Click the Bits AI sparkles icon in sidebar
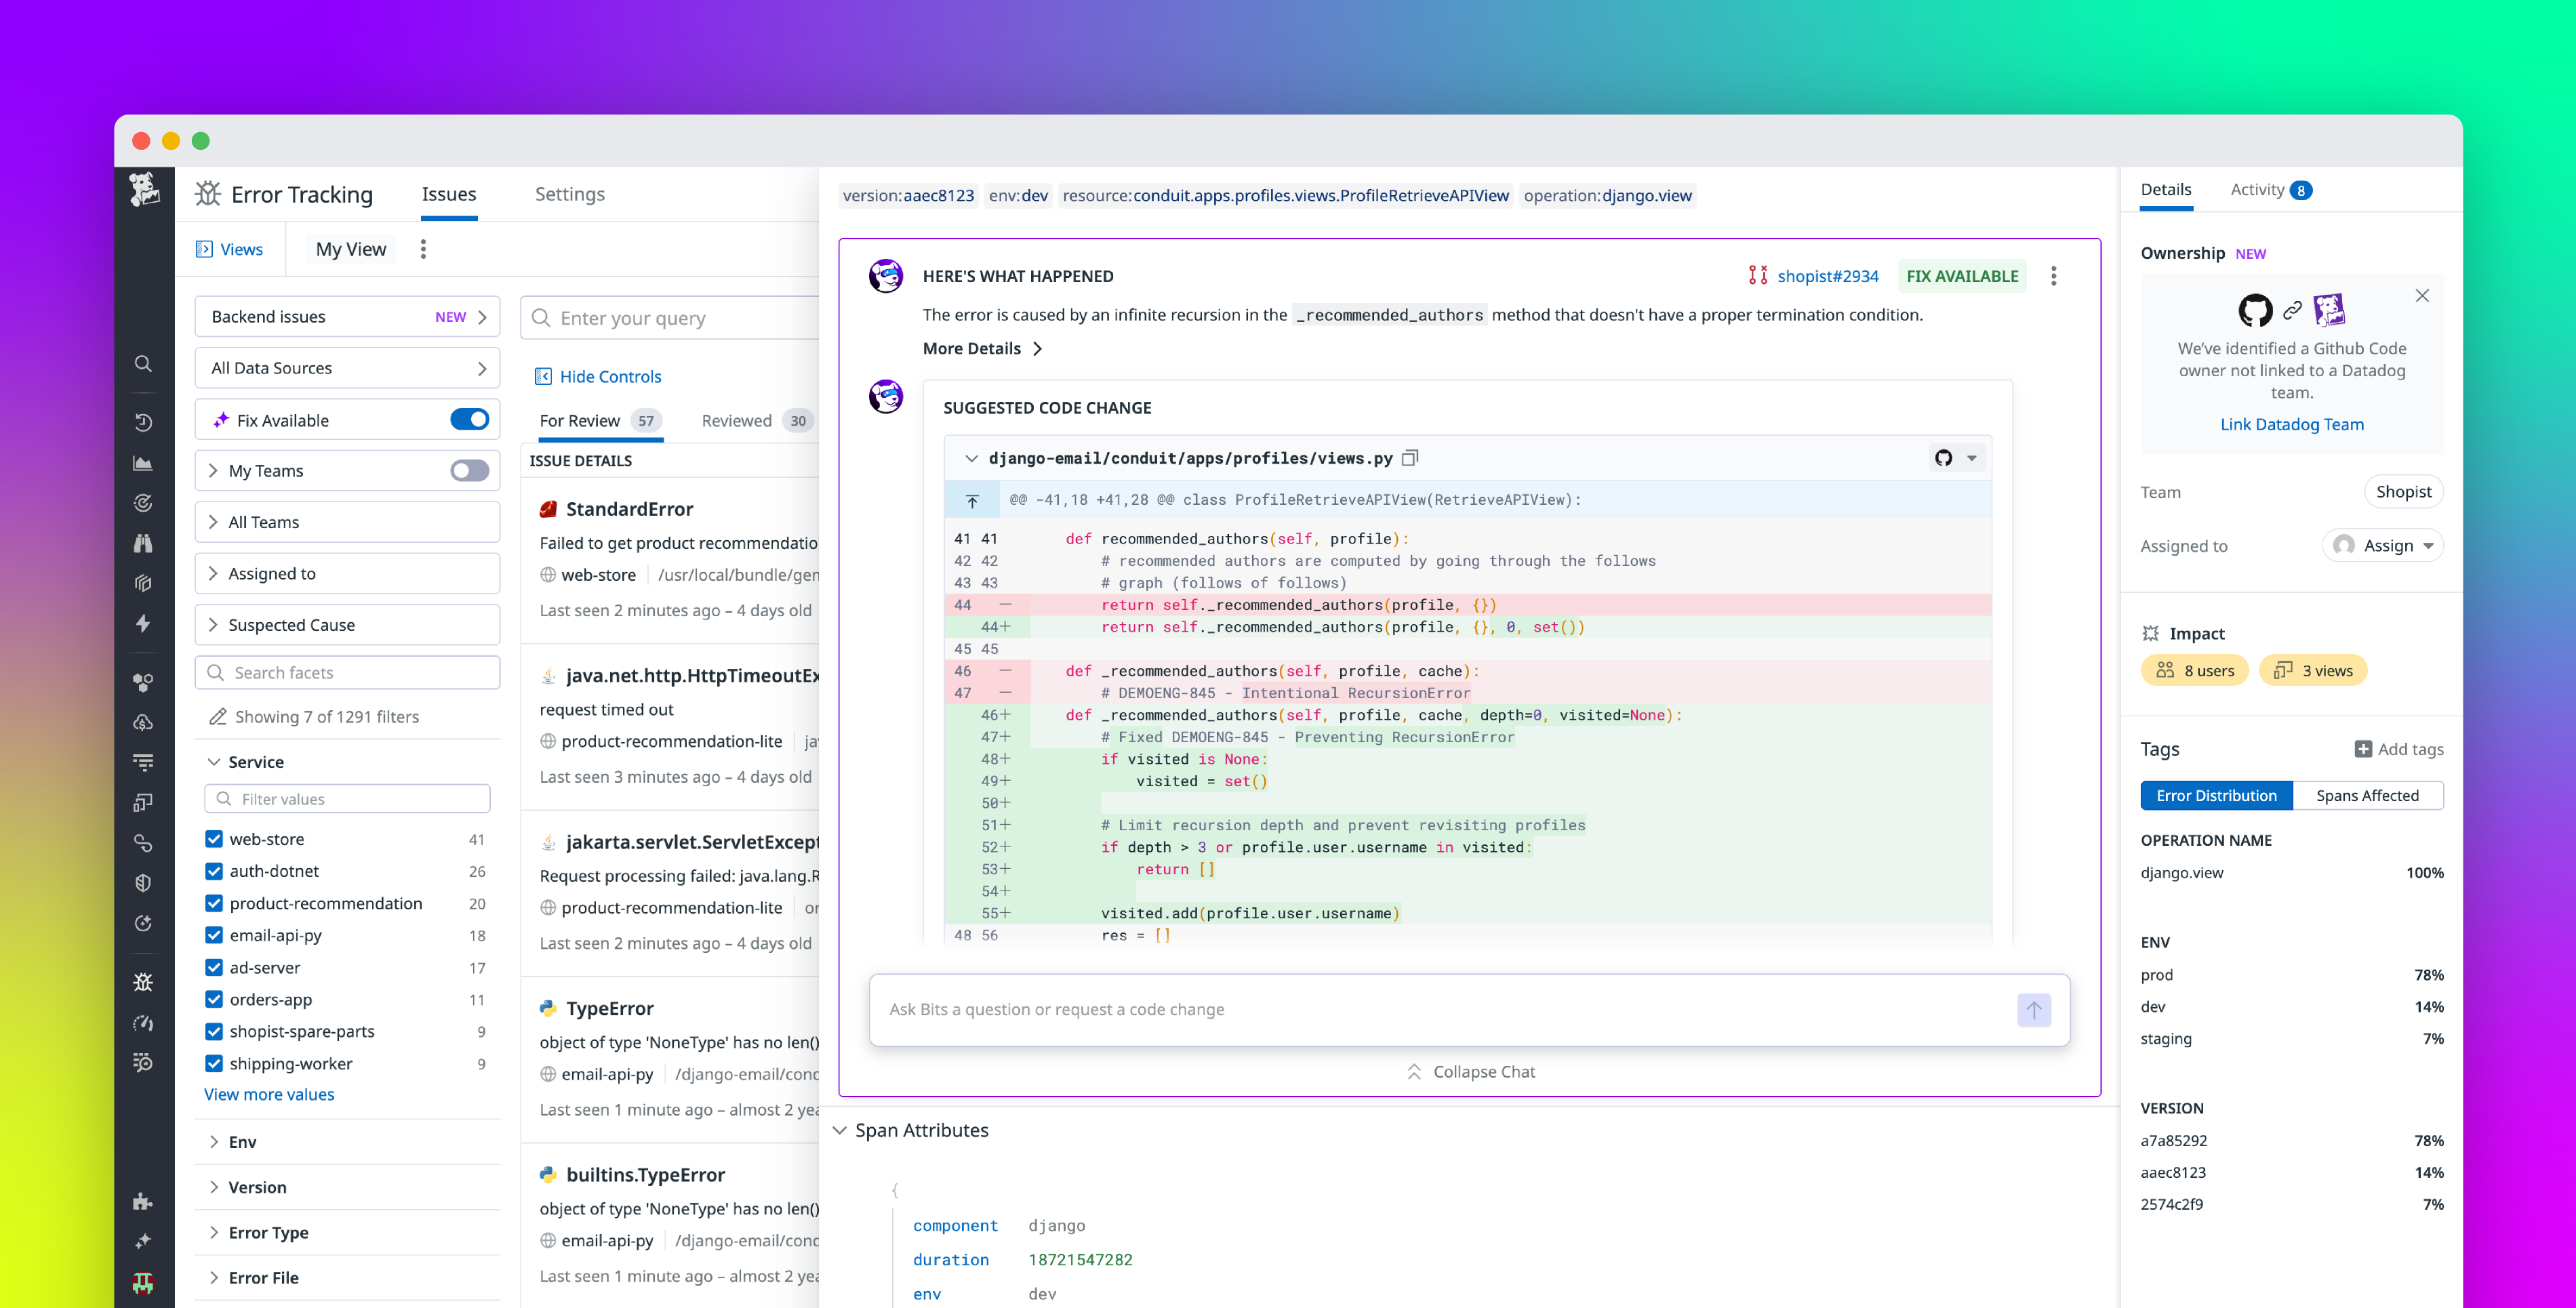 144,1241
